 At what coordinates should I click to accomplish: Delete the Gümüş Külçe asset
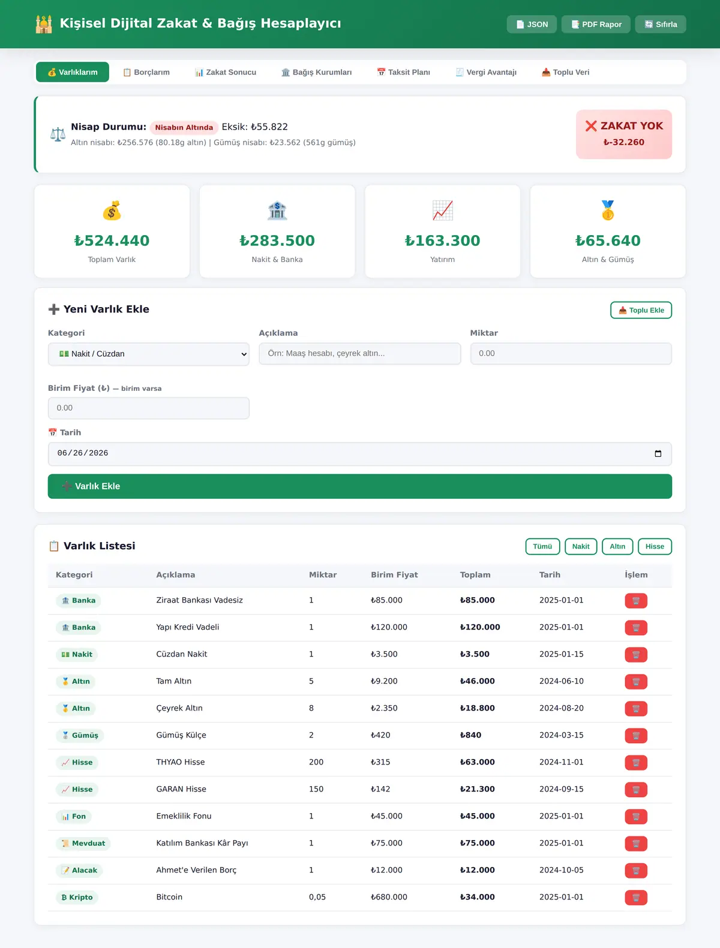point(635,736)
